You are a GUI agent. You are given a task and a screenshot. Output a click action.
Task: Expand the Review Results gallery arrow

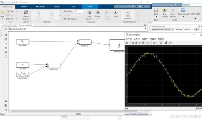coord(136,15)
